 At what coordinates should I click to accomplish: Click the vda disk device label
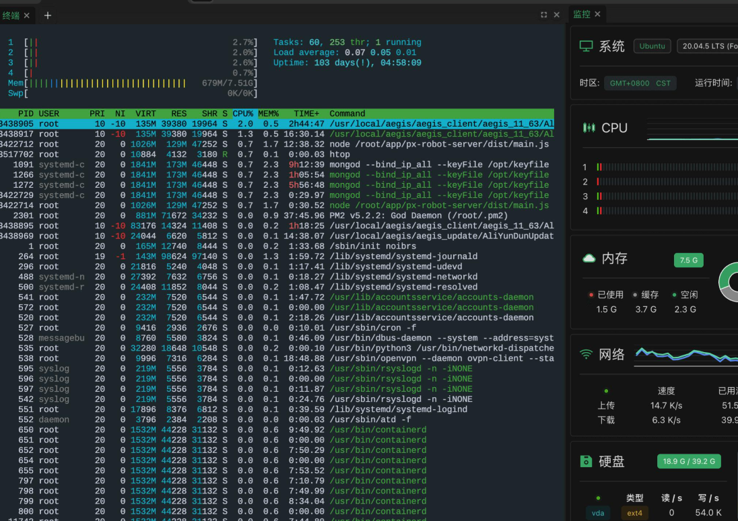pos(598,513)
